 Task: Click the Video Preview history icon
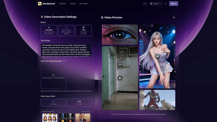(174, 18)
